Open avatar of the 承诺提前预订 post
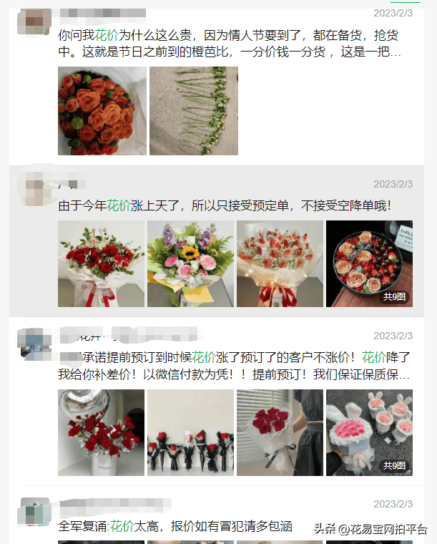437x544 pixels. 34,344
